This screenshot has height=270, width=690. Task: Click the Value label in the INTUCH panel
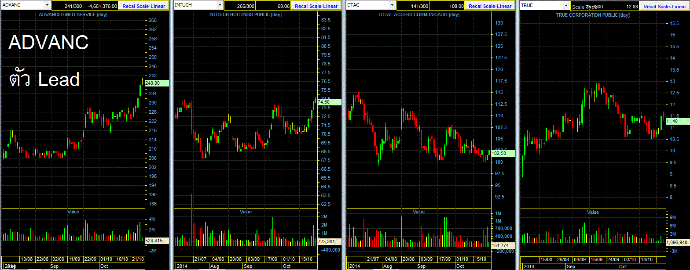pos(246,212)
